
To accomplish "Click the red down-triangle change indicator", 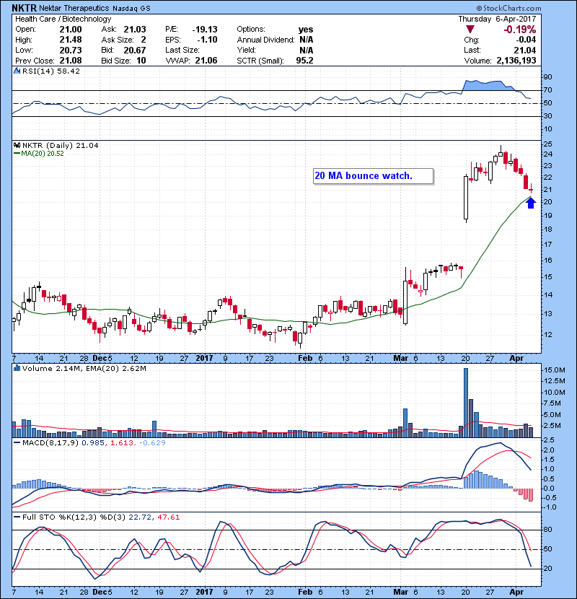I will [470, 30].
